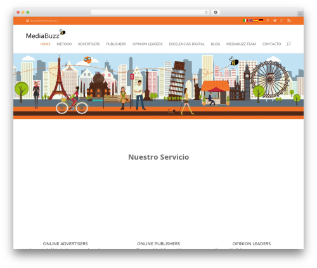Click the email address link in top bar

pos(44,21)
